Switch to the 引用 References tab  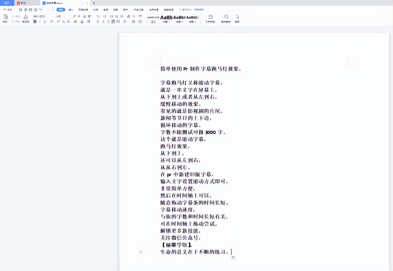click(x=96, y=10)
